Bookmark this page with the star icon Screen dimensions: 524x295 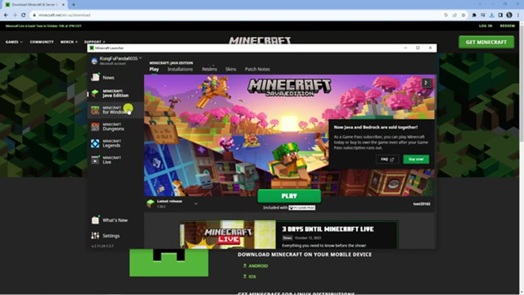coord(463,15)
